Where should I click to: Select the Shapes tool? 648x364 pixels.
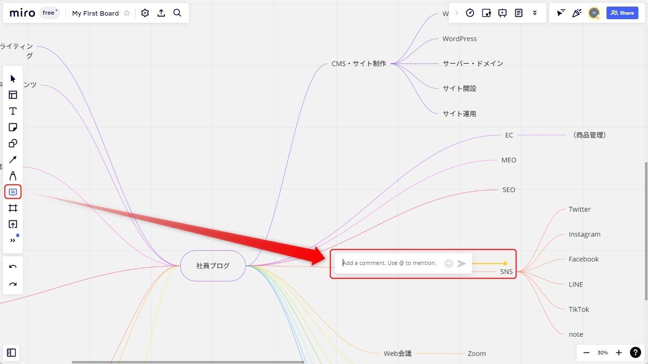(13, 144)
